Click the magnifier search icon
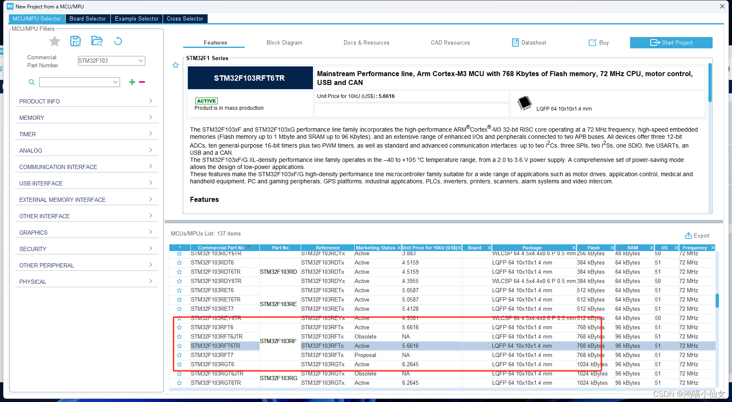The width and height of the screenshot is (732, 402). click(32, 82)
